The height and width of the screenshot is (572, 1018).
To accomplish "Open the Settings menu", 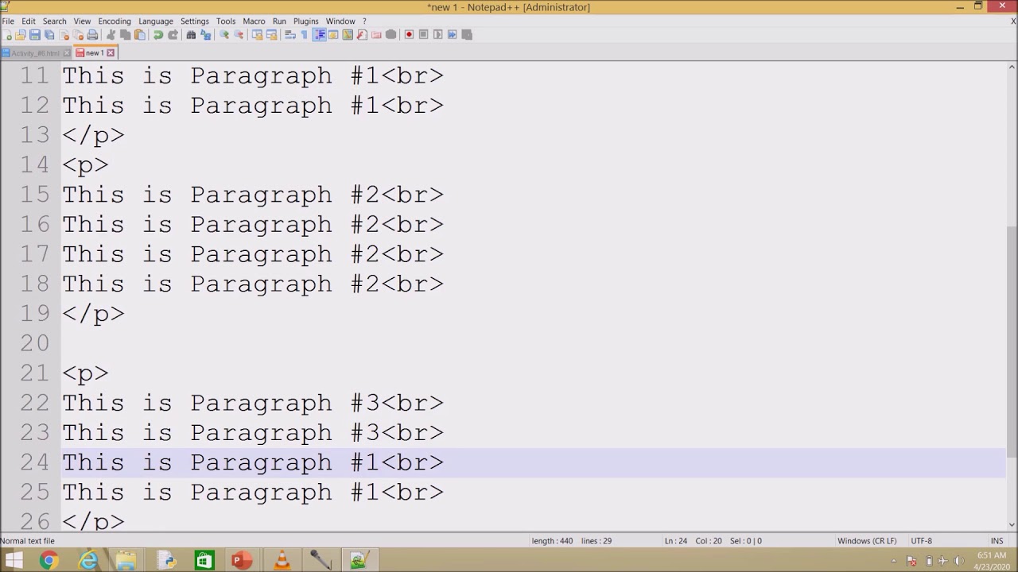I will 195,21.
